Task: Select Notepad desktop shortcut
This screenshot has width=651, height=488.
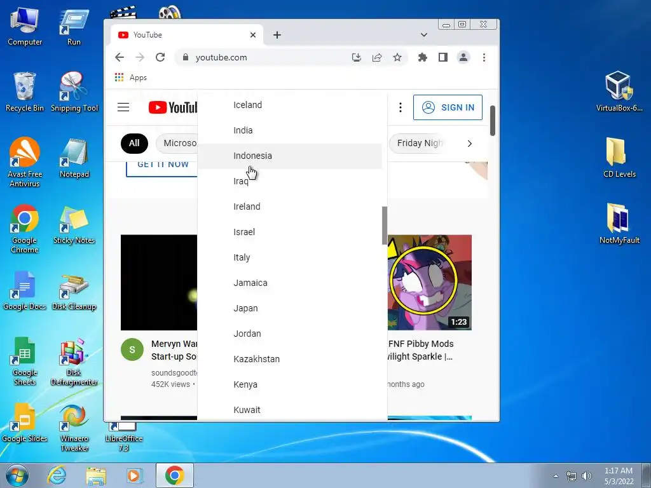Action: (74, 158)
